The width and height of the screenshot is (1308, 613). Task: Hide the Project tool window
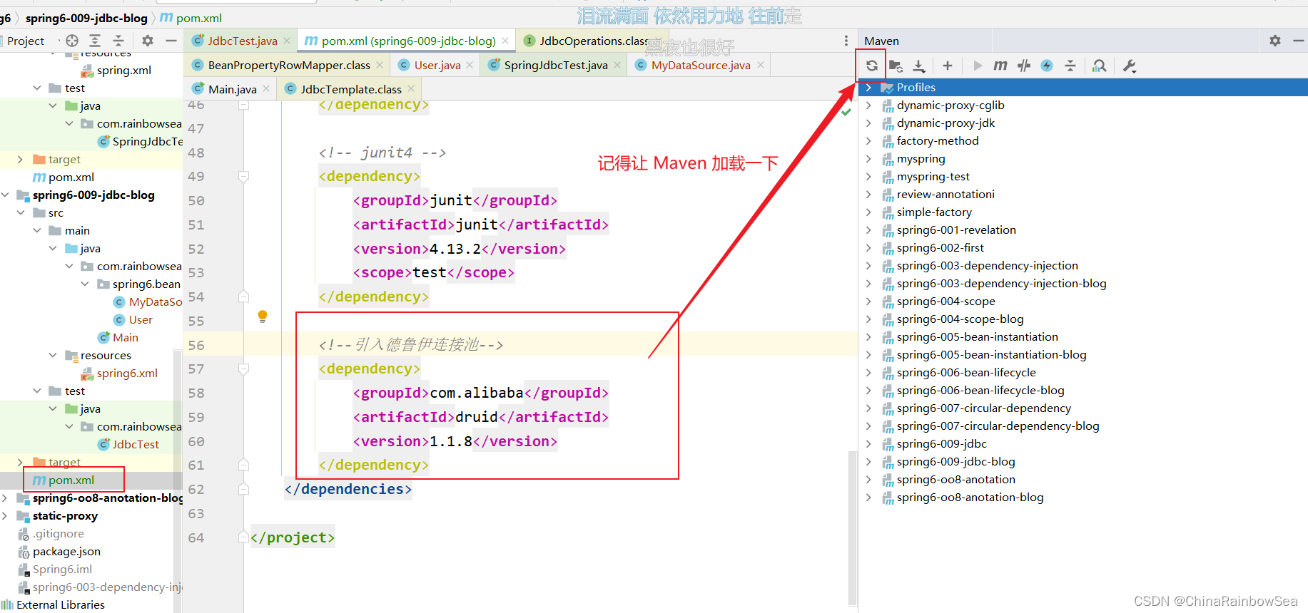(x=171, y=41)
